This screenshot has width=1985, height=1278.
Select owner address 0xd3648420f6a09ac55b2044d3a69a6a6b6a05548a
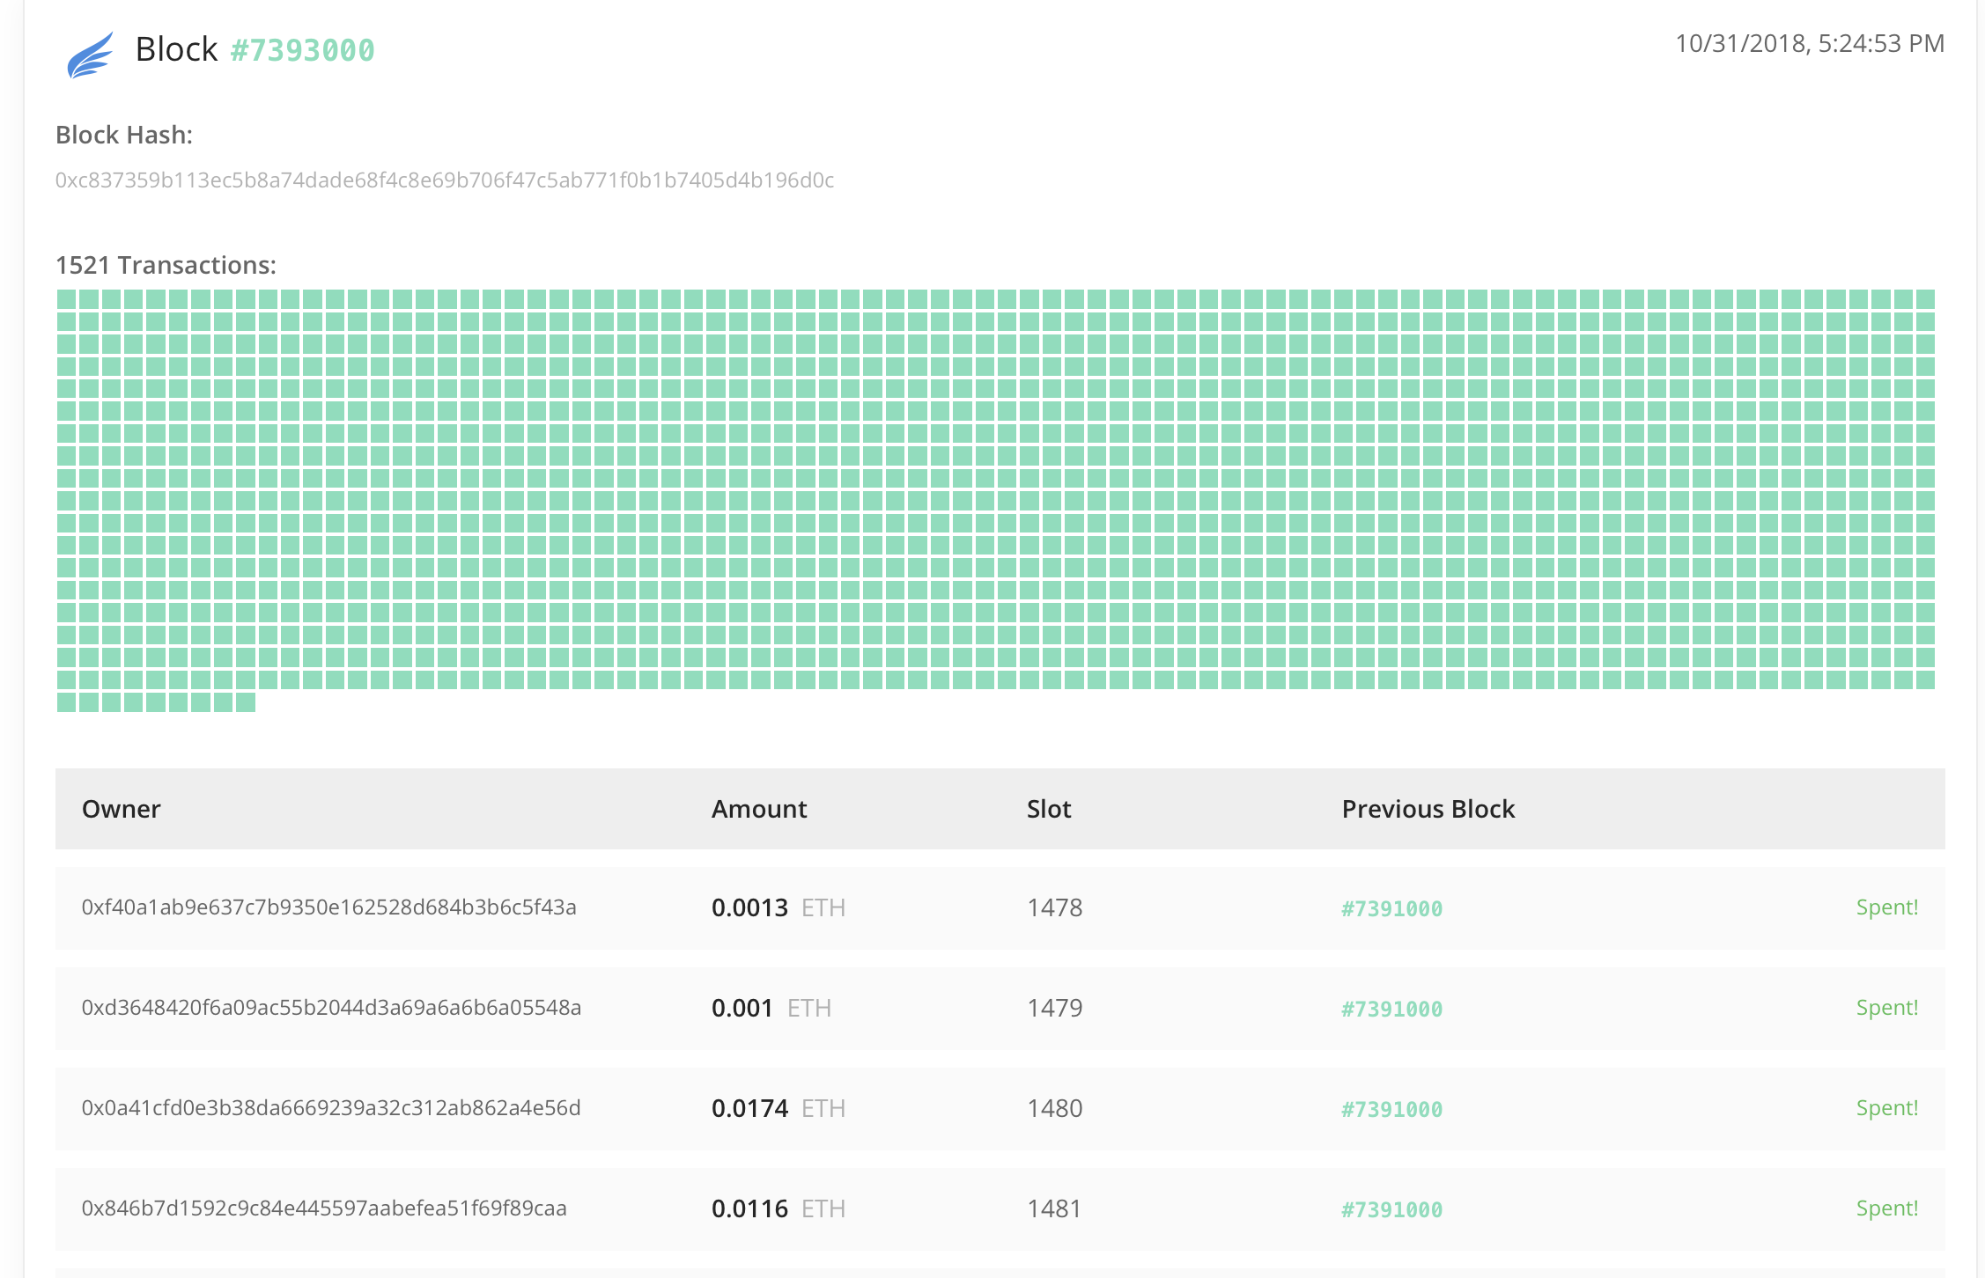(x=332, y=1008)
